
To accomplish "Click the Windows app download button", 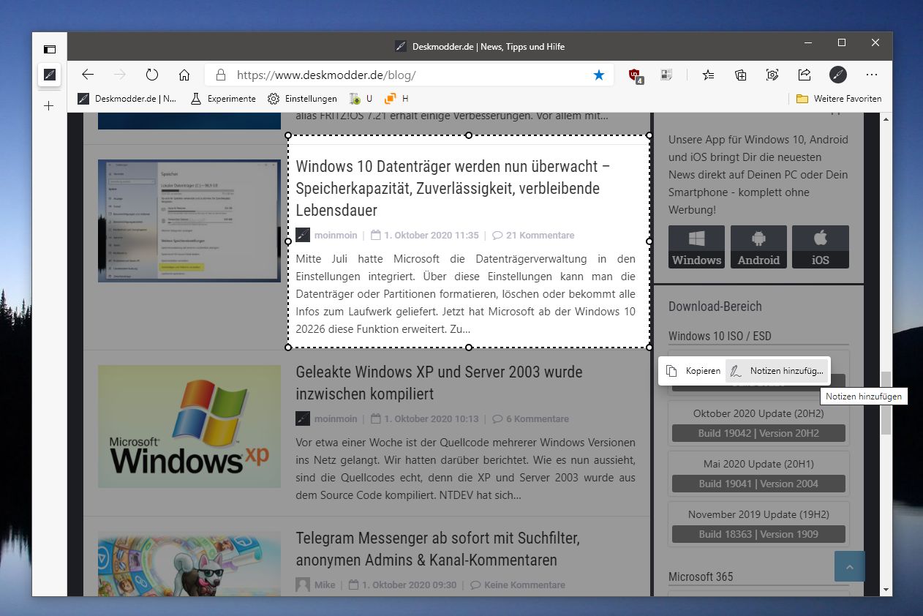I will pyautogui.click(x=696, y=247).
